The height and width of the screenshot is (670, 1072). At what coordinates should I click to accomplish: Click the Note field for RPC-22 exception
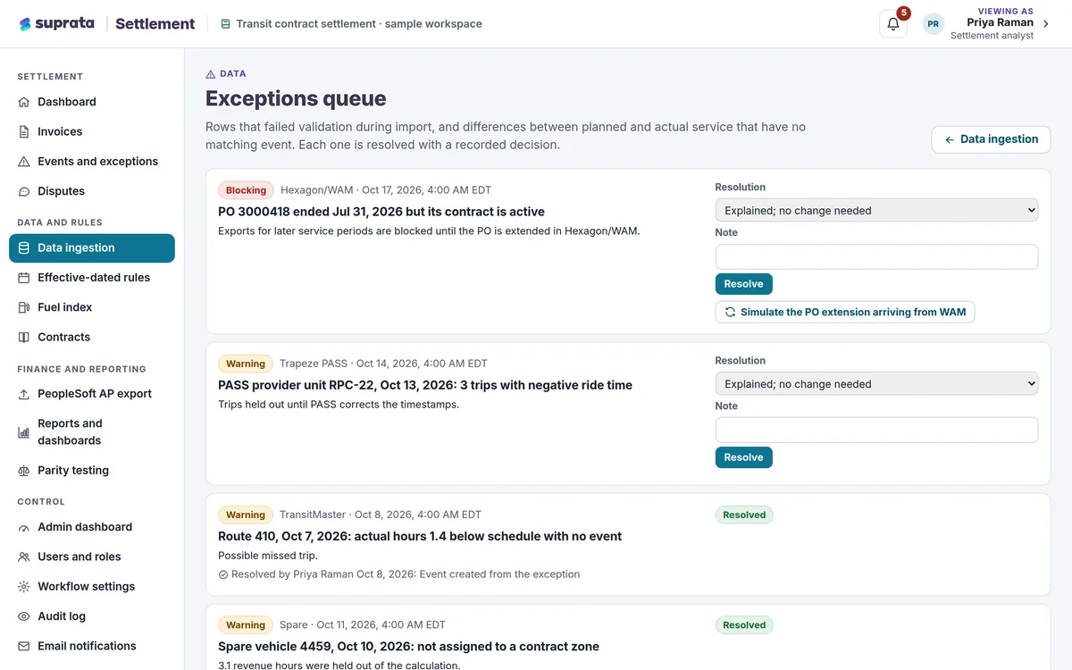click(x=876, y=431)
